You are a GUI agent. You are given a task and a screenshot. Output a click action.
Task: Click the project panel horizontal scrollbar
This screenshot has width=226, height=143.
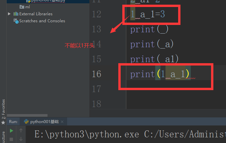click(27, 115)
